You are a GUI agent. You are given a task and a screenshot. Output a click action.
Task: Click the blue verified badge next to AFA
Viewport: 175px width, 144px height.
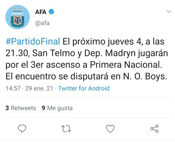pyautogui.click(x=51, y=12)
